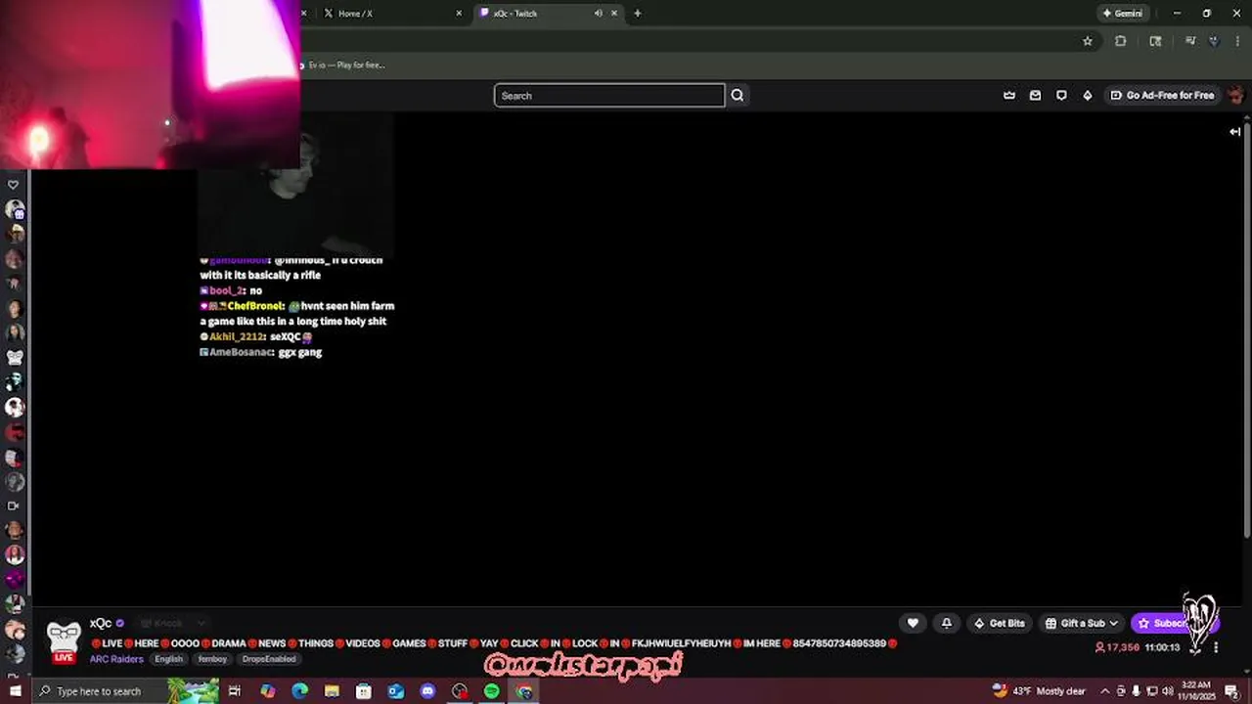
Task: Open the Windows notification center icon
Action: (1231, 691)
